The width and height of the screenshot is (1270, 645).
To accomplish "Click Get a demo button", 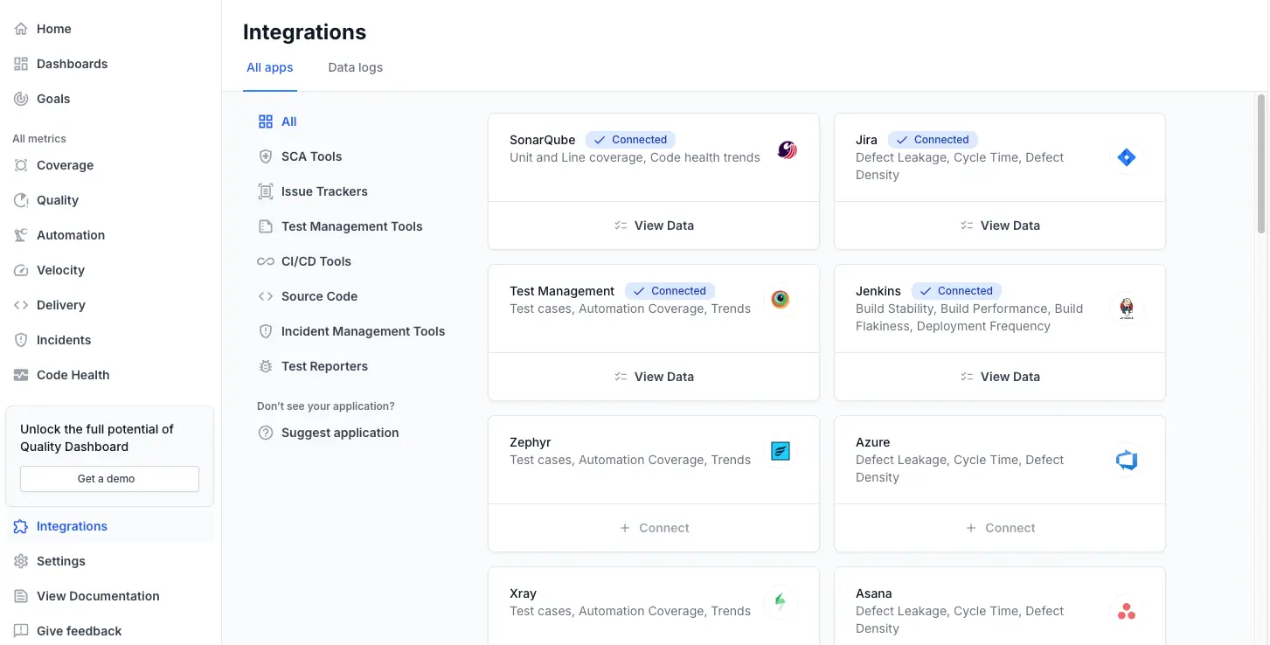I will click(x=108, y=478).
